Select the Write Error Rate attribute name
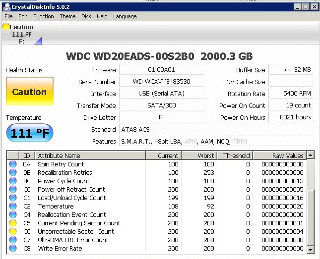This screenshot has height=259, width=320. click(60, 248)
